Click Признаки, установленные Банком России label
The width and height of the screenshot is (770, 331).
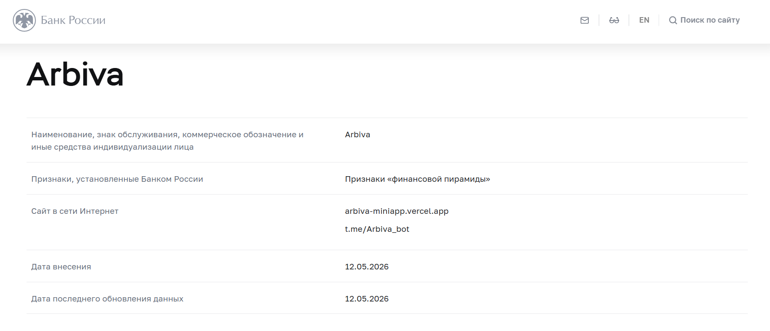117,179
